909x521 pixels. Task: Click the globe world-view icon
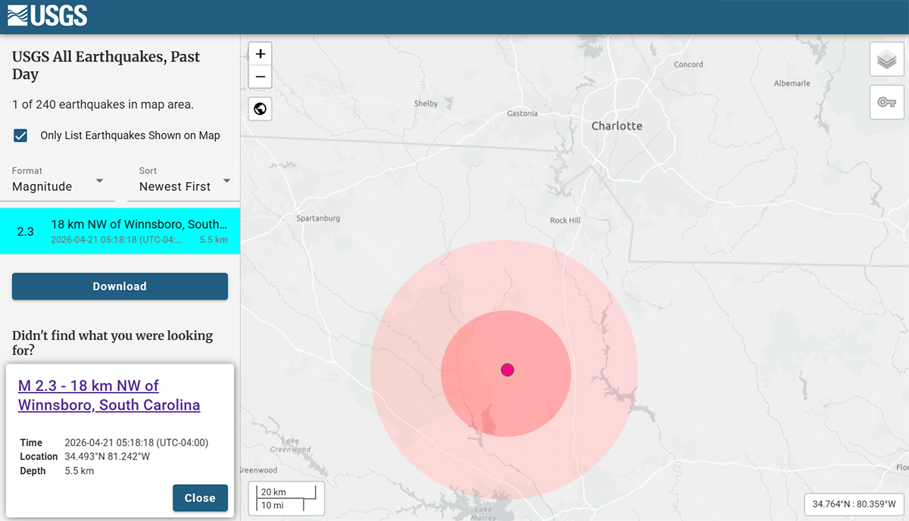click(260, 109)
